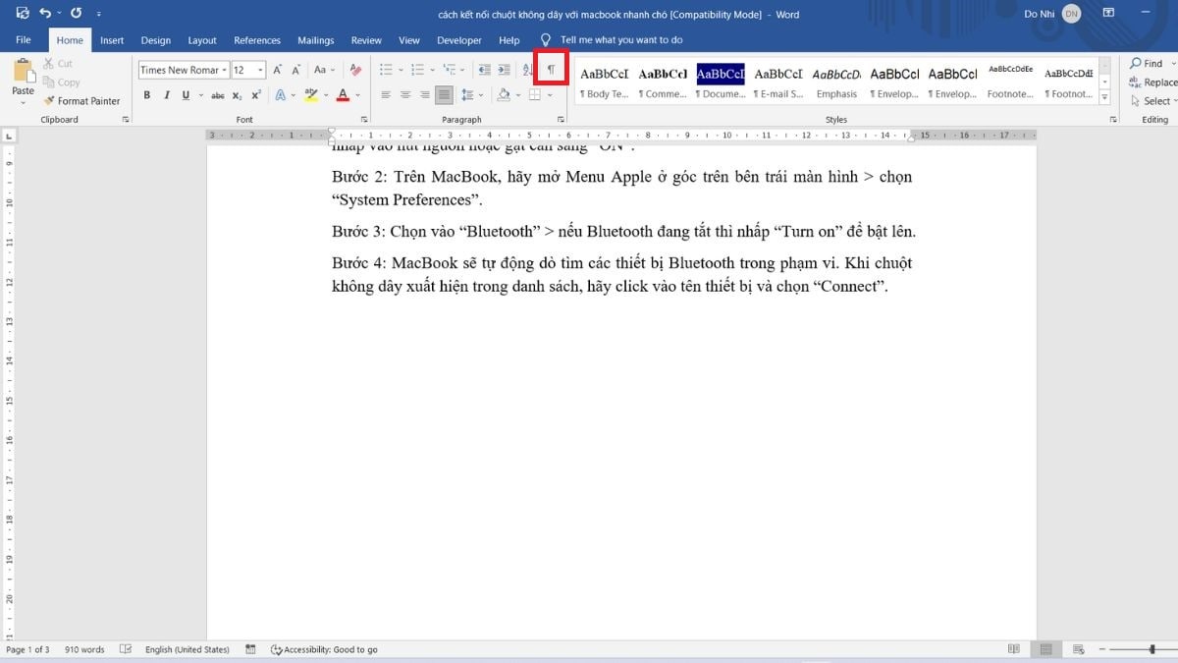Screen dimensions: 1178x663
Task: Switch to the Design tab
Action: click(155, 40)
